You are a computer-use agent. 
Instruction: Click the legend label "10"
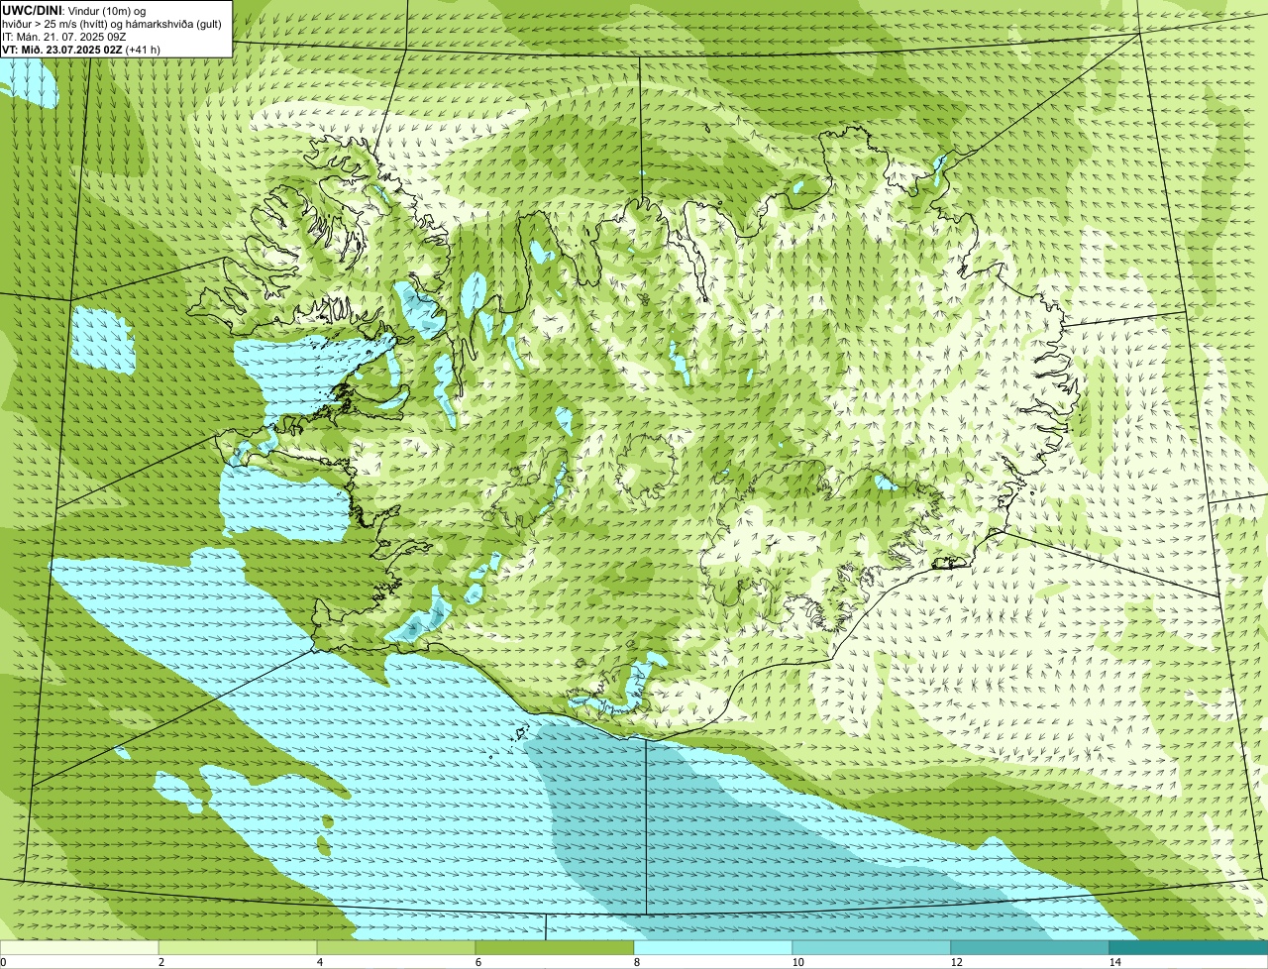[797, 962]
